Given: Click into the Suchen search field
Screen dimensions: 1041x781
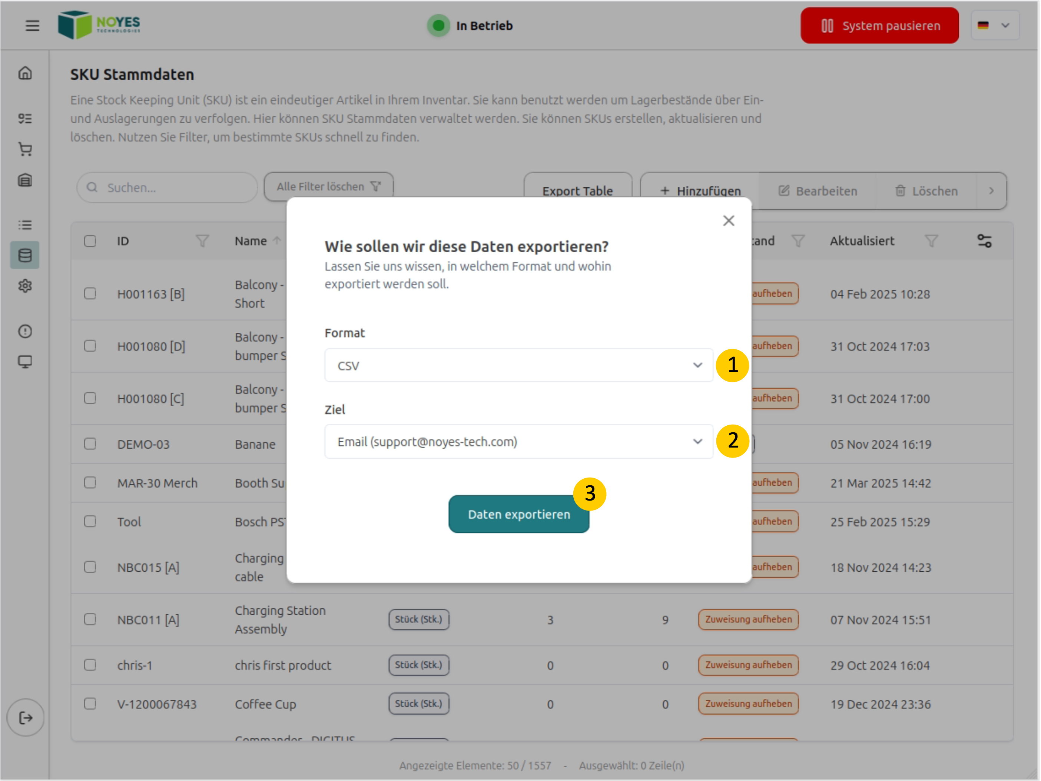Looking at the screenshot, I should pos(167,187).
